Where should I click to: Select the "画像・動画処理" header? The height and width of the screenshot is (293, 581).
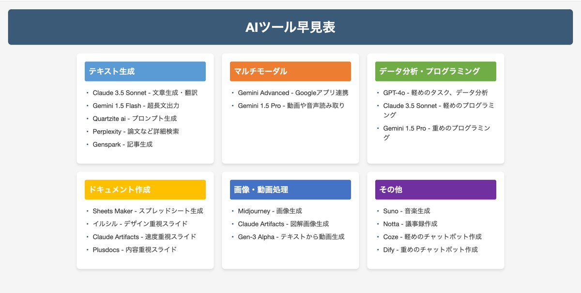point(290,190)
